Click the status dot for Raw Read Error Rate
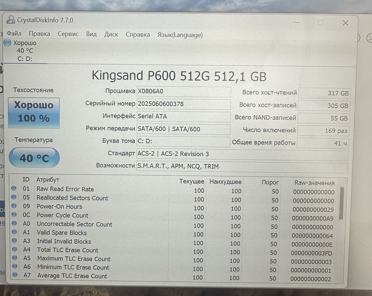This screenshot has width=372, height=296. click(14, 188)
